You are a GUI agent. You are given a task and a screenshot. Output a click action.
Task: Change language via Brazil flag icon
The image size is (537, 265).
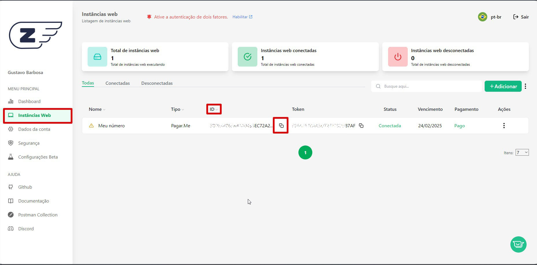point(482,17)
